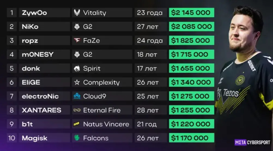Click the Vitality team logo icon

pyautogui.click(x=77, y=13)
